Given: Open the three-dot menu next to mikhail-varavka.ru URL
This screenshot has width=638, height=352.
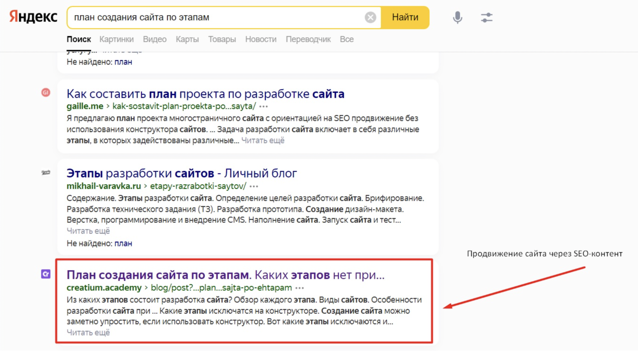Looking at the screenshot, I should (x=254, y=186).
